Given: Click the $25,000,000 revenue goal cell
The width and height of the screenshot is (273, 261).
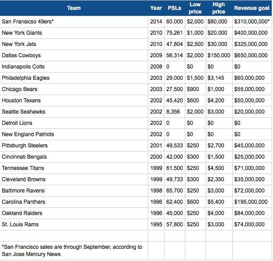Looking at the screenshot, I should 252,157.
